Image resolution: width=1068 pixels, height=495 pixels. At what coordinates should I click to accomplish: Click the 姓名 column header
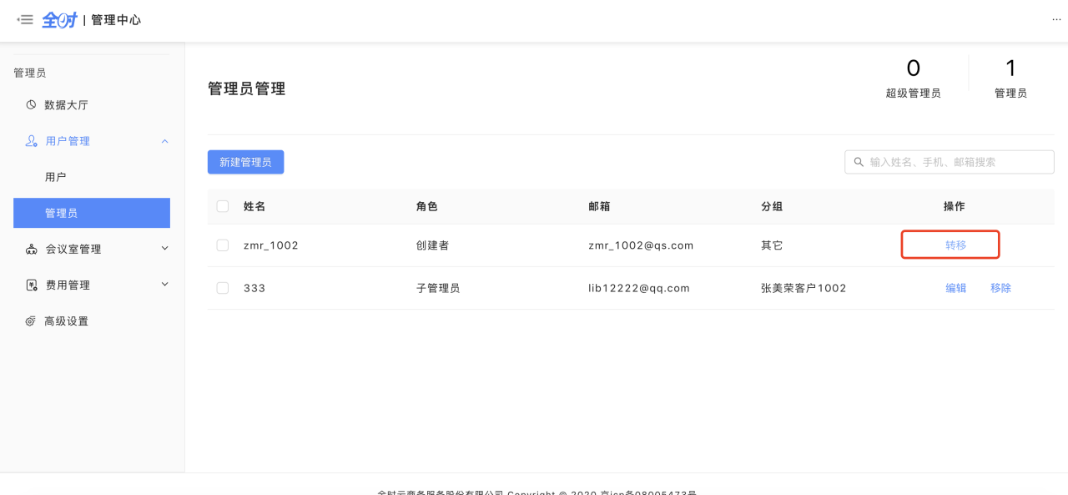point(254,206)
